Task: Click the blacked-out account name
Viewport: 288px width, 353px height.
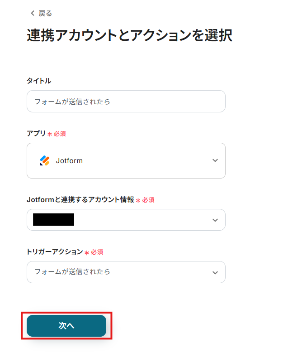Action: click(x=53, y=220)
